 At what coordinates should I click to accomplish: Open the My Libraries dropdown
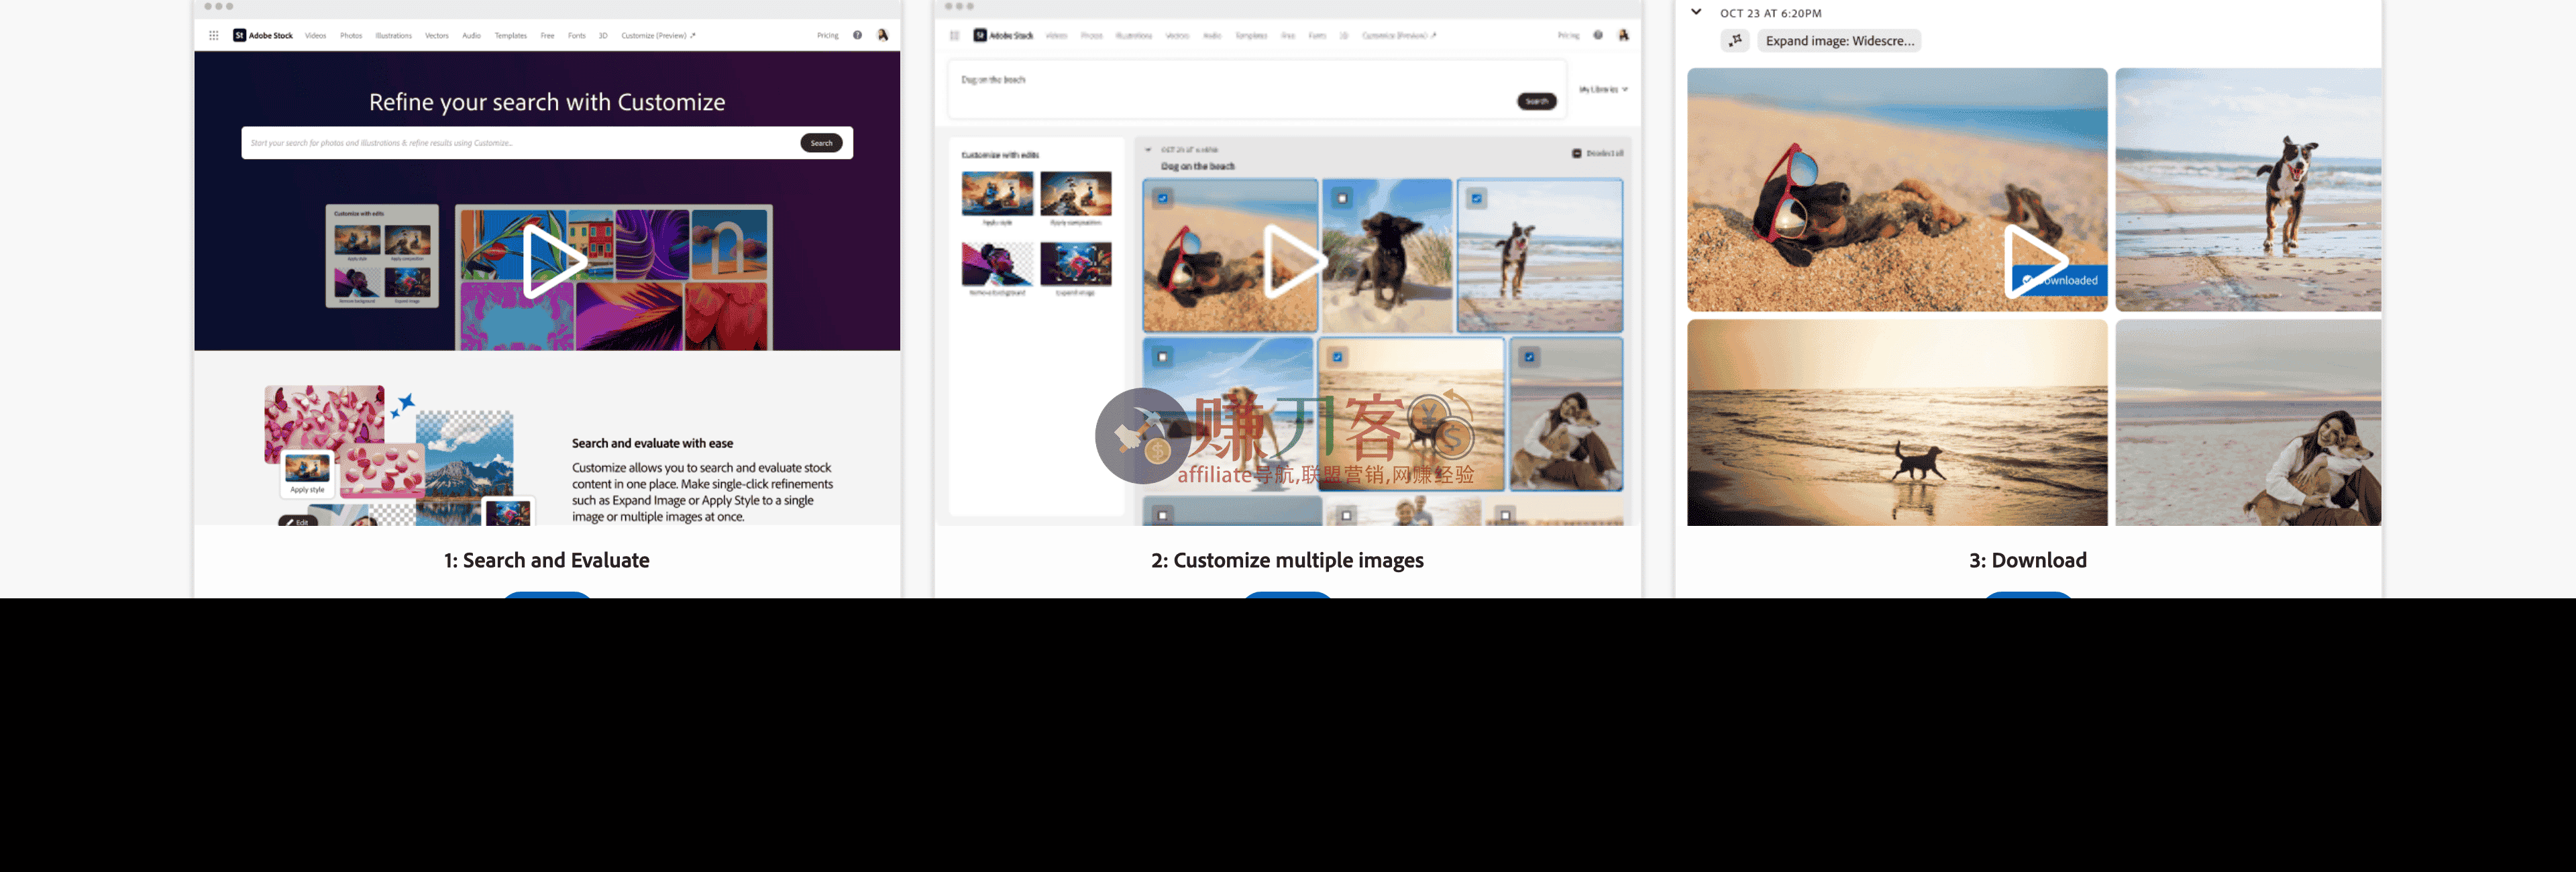1603,90
